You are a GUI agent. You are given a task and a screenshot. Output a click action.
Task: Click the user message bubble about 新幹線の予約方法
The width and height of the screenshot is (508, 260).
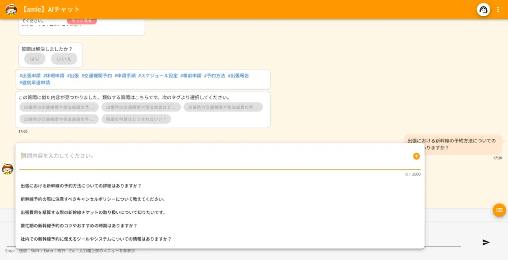(453, 144)
